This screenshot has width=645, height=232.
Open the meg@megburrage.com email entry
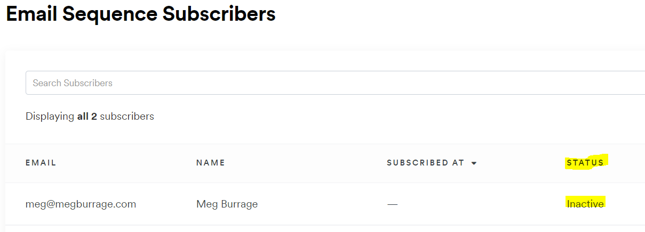pyautogui.click(x=81, y=204)
